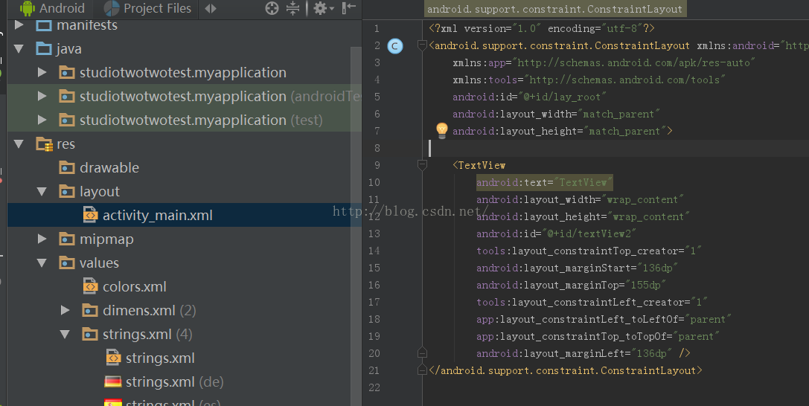
Task: Switch to the Android project view tab
Action: pos(52,9)
